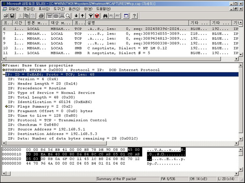
Task: Select IP: Header Length = 20 line
Action: tap(43, 84)
